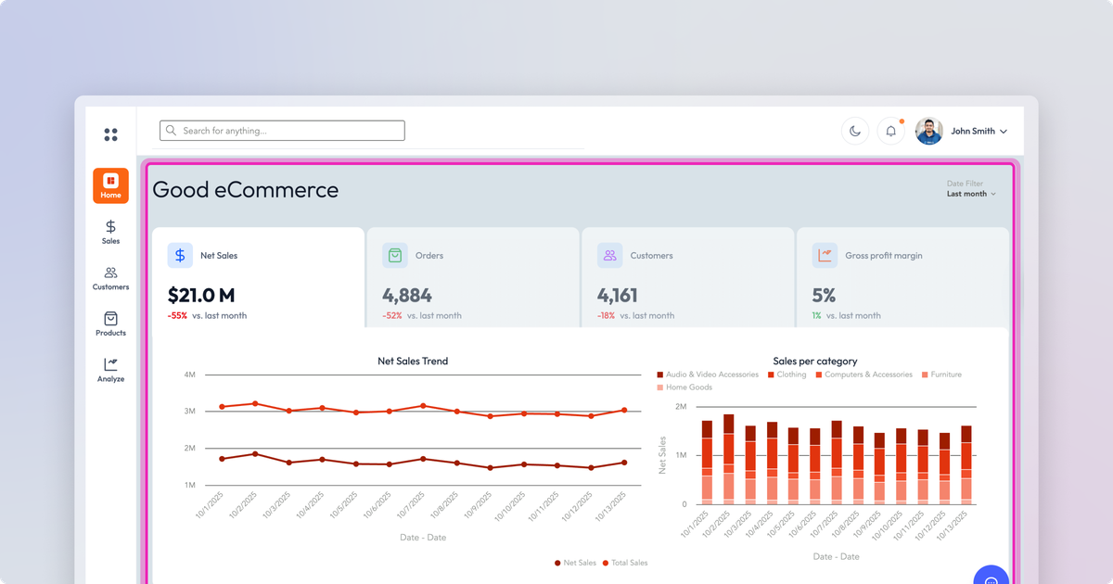Click the Net Sales dollar icon
The height and width of the screenshot is (584, 1113).
pos(180,254)
